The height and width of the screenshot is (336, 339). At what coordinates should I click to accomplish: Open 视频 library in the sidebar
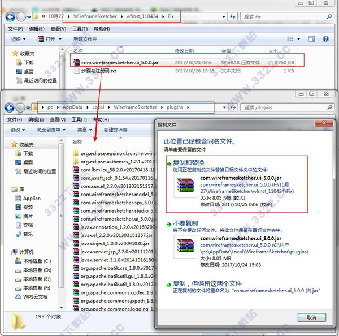(24, 207)
